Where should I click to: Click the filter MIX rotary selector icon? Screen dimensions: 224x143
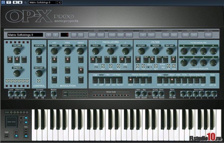pyautogui.click(x=138, y=66)
